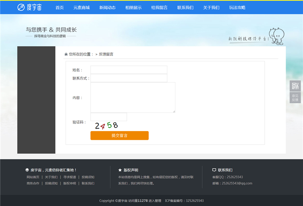
Task: Open the 首页 navigation menu item
Action: click(59, 7)
